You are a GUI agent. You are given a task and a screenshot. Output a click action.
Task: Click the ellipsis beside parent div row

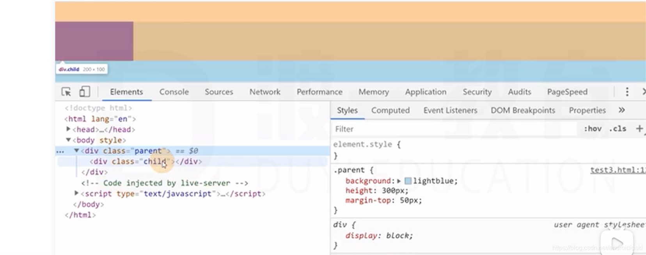pyautogui.click(x=60, y=151)
